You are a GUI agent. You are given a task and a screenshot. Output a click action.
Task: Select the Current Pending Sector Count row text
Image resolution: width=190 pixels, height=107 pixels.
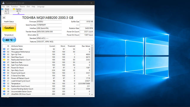[x=22, y=89]
